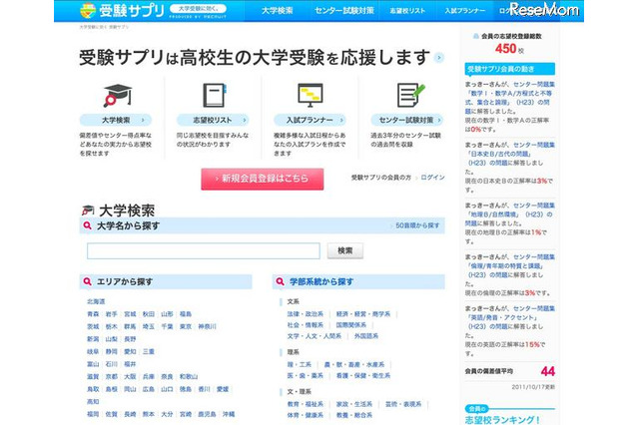The image size is (639, 425).
Task: Open センター試験対策 in the top navigation
Action: click(344, 11)
